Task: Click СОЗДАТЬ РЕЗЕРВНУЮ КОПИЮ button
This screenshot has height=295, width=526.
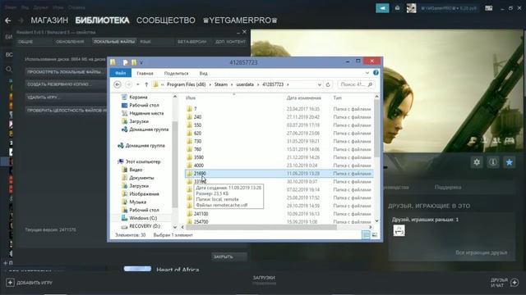Action: (x=66, y=84)
